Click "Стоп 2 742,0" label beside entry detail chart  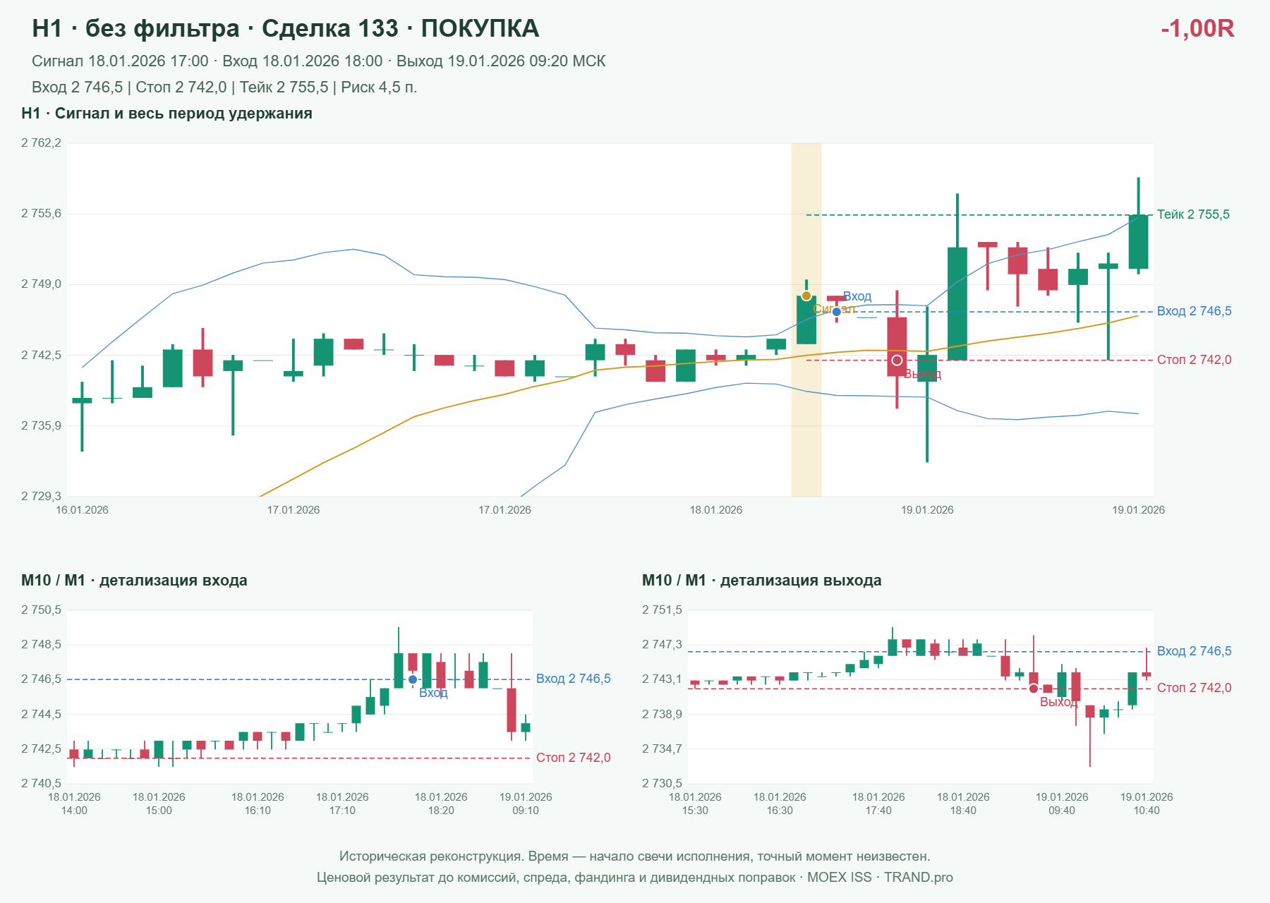(574, 758)
